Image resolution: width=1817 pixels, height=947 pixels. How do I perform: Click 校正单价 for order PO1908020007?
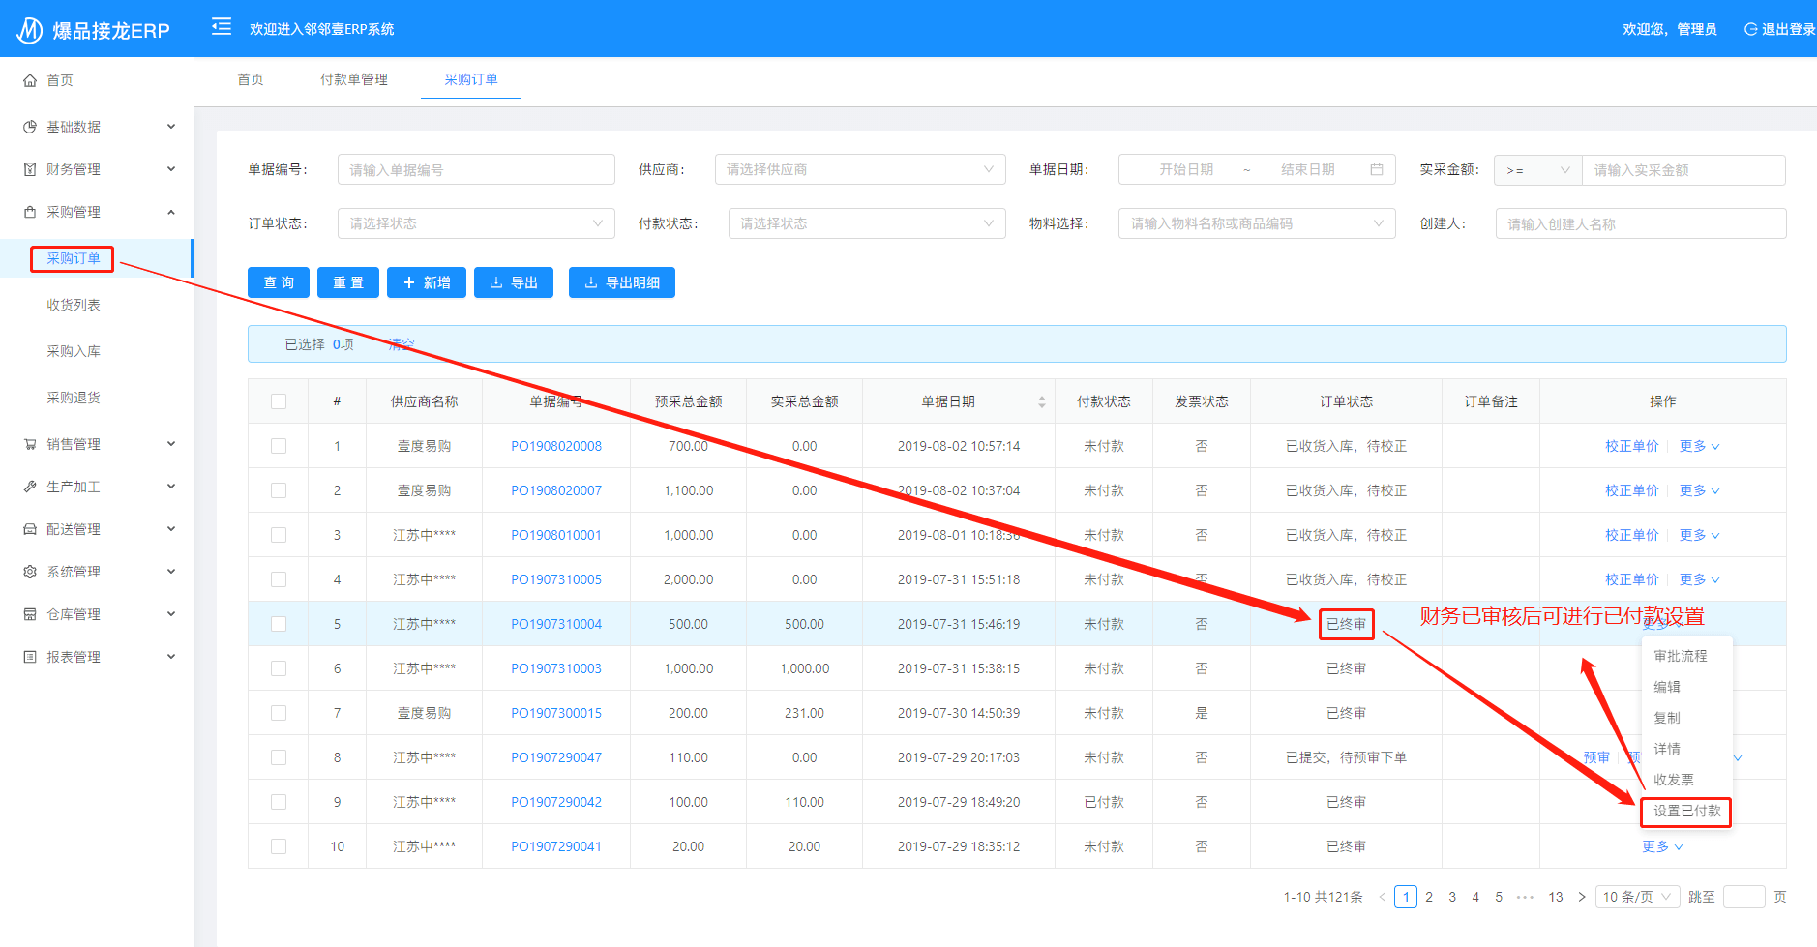click(x=1631, y=490)
